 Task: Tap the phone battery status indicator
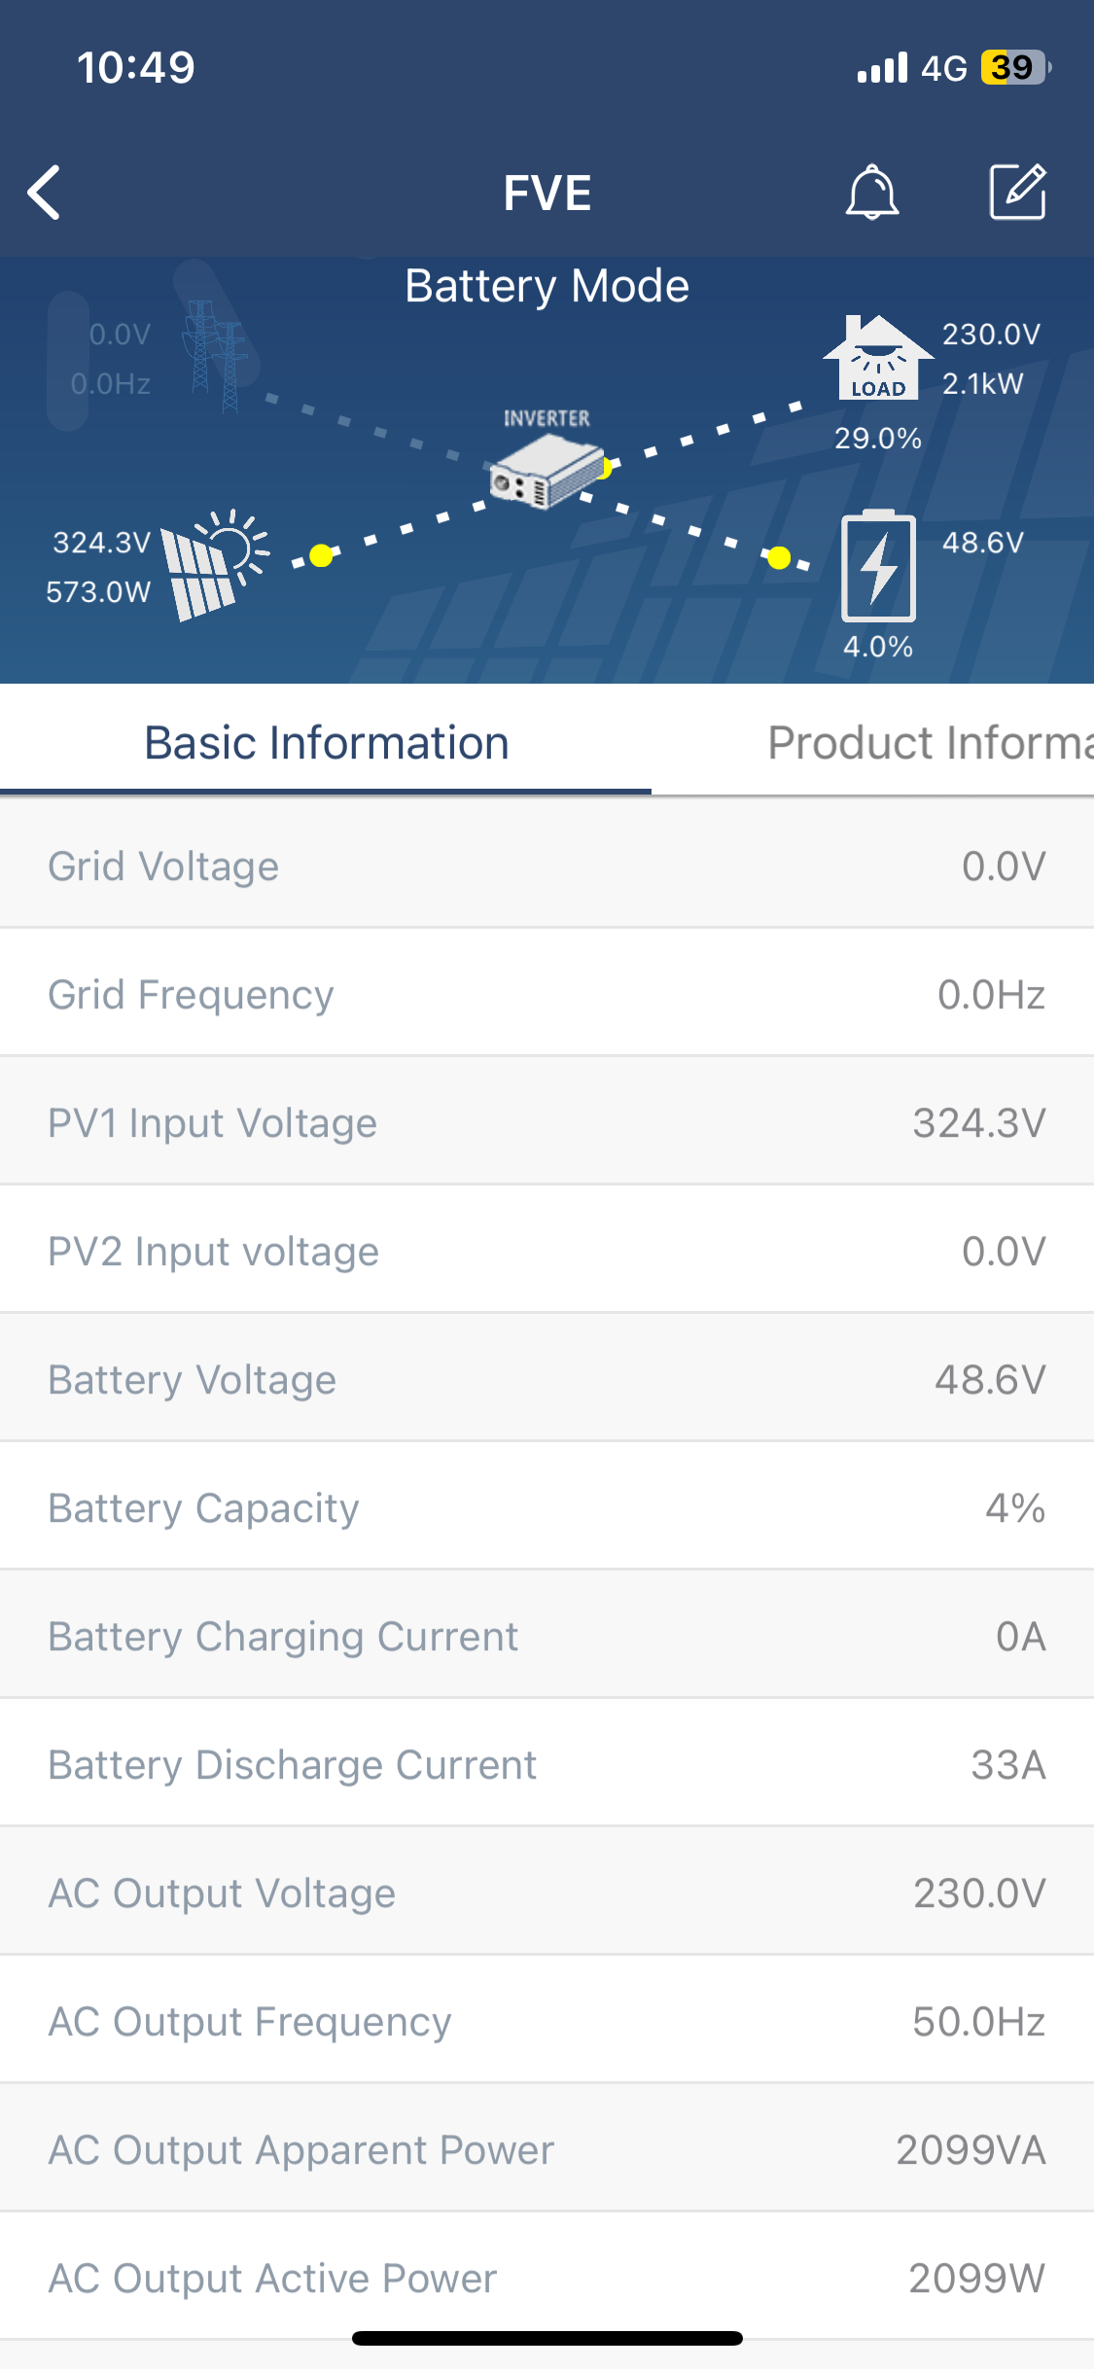click(1014, 68)
